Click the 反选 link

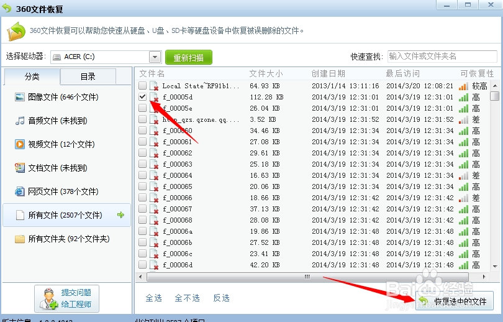[221, 298]
